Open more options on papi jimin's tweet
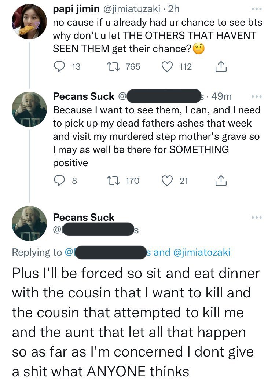275x380 pixels. pos(257,9)
